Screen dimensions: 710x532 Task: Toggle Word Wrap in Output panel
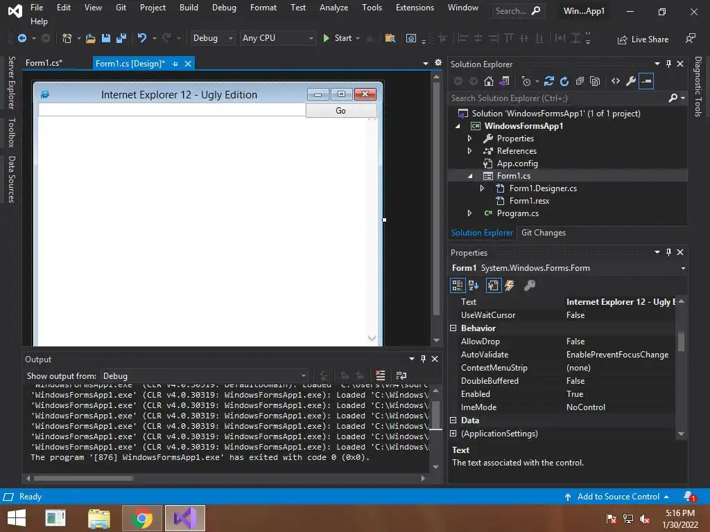click(401, 375)
